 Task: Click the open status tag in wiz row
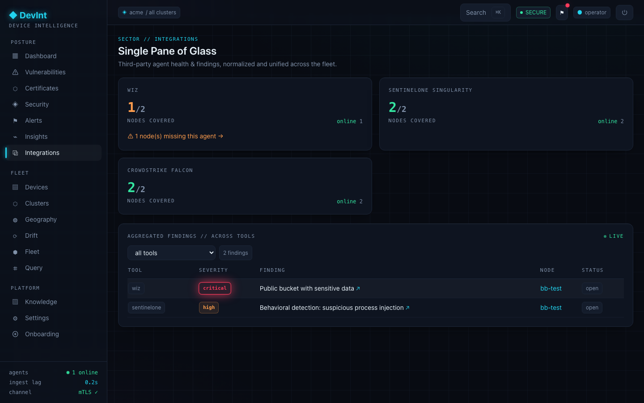(x=592, y=288)
